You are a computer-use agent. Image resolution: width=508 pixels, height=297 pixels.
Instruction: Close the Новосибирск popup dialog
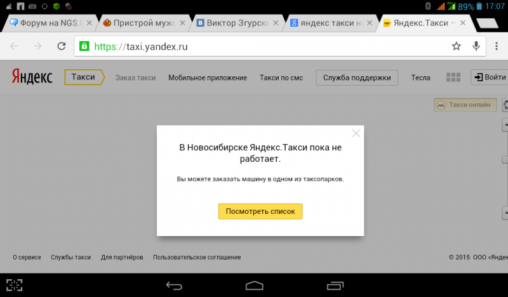coord(356,133)
